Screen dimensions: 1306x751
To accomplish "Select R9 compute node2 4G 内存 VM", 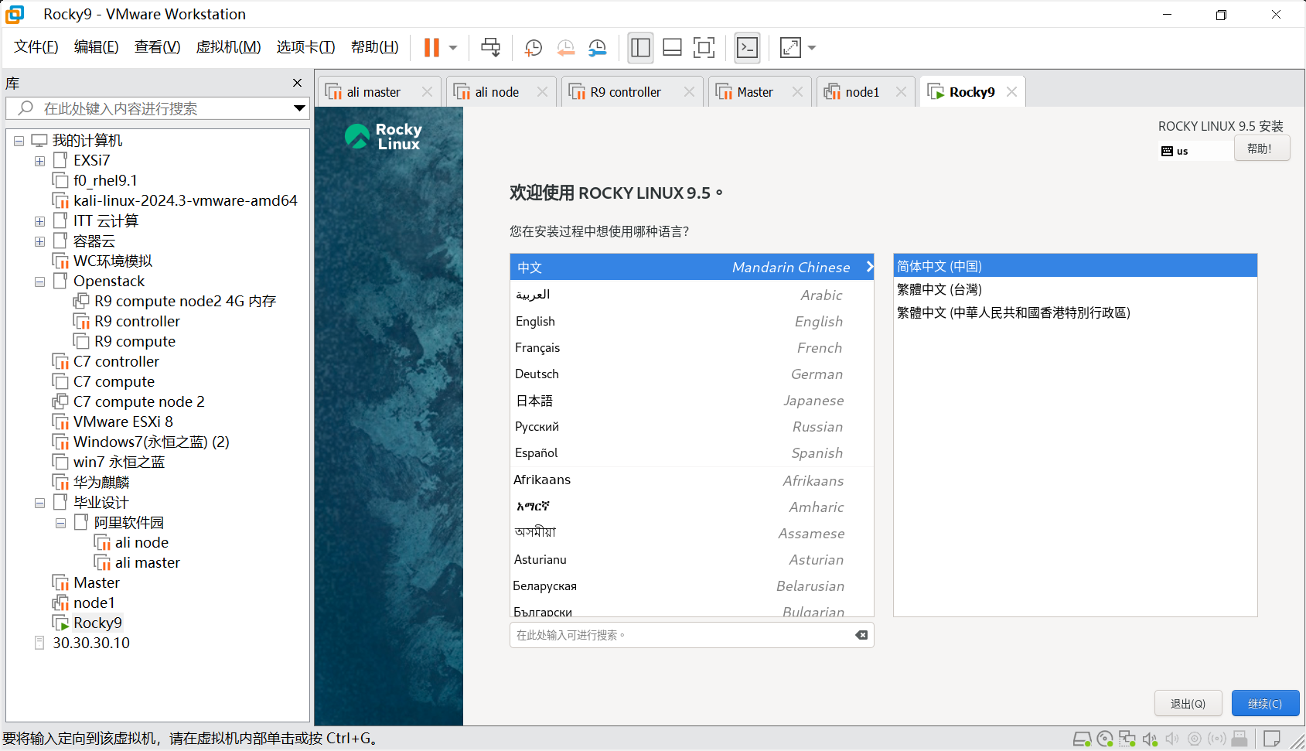I will [185, 301].
